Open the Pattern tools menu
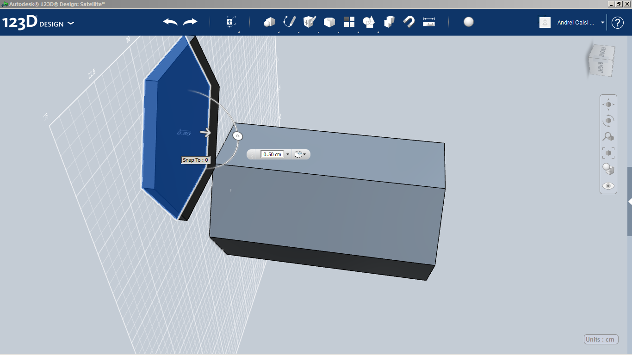The width and height of the screenshot is (632, 355). pyautogui.click(x=349, y=22)
